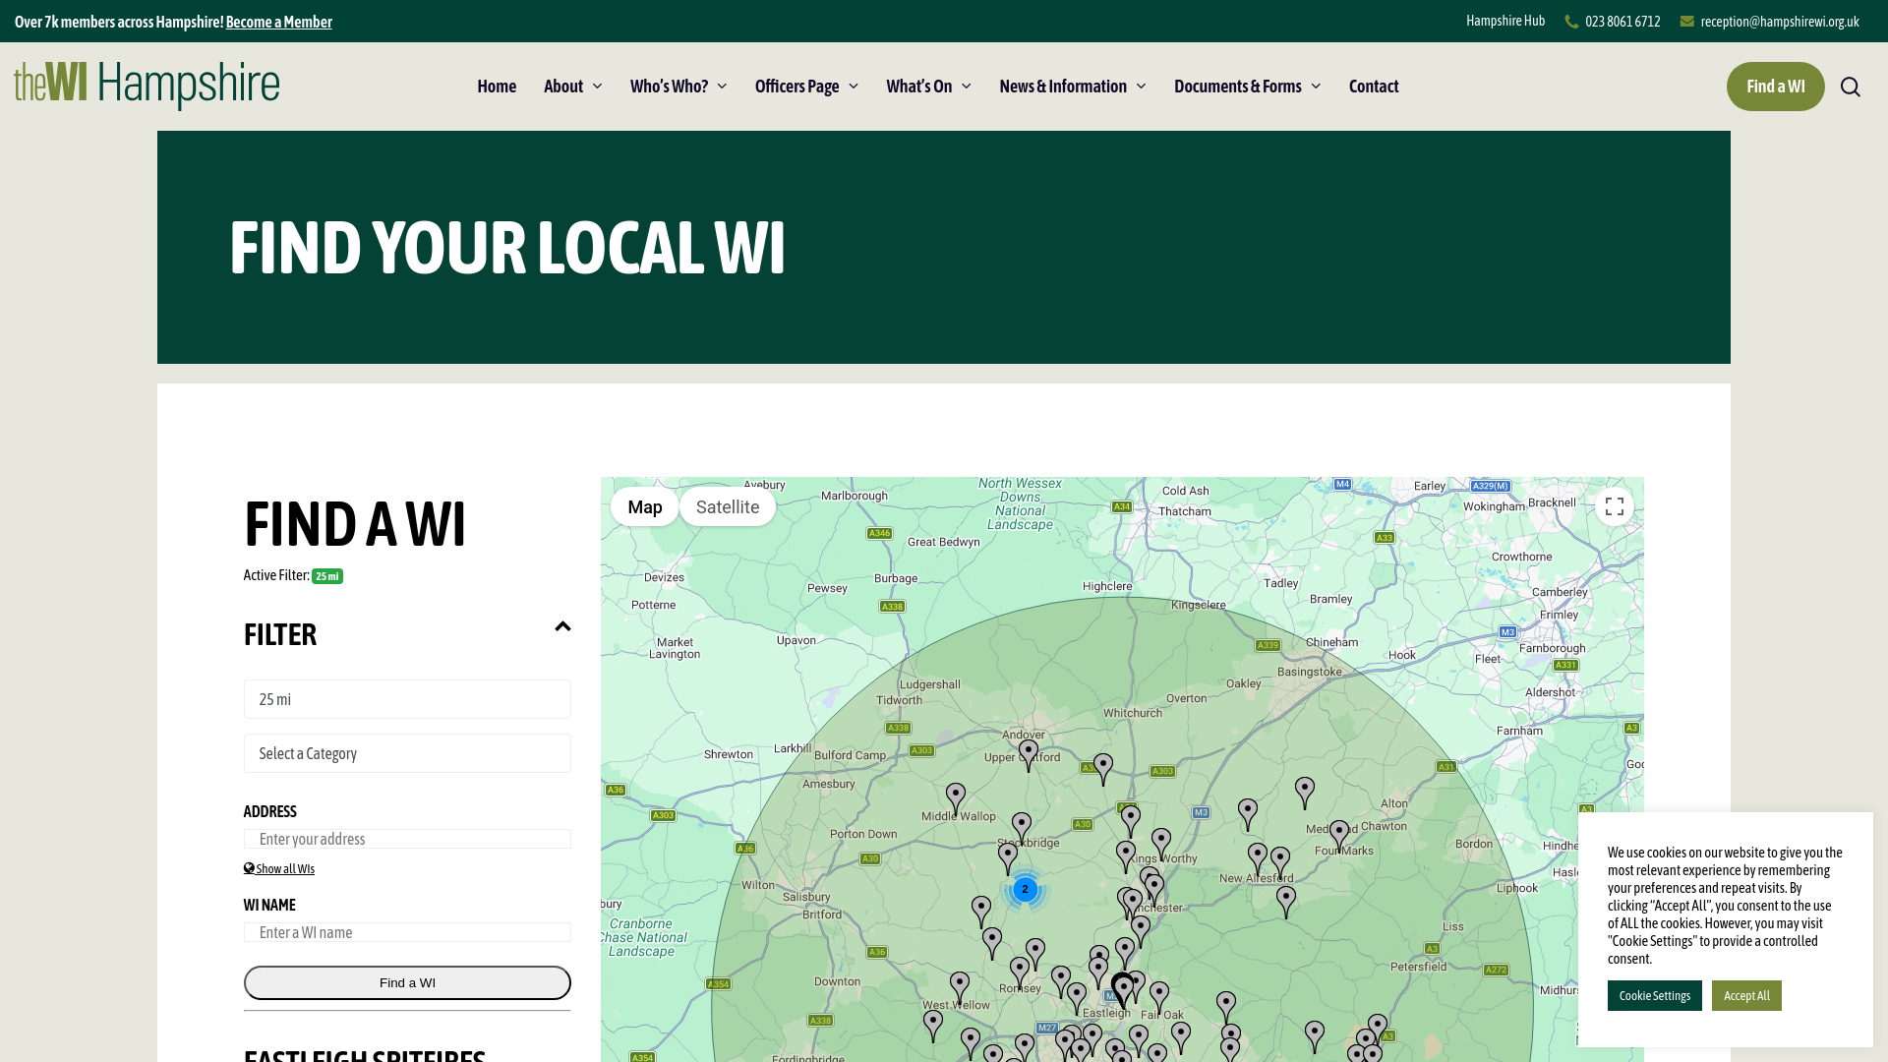
Task: Expand the What's On menu
Action: [928, 87]
